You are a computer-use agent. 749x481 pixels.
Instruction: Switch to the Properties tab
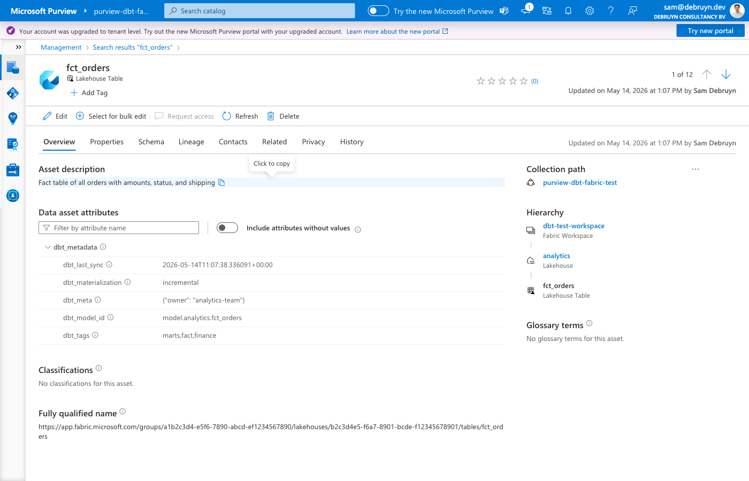coord(106,142)
